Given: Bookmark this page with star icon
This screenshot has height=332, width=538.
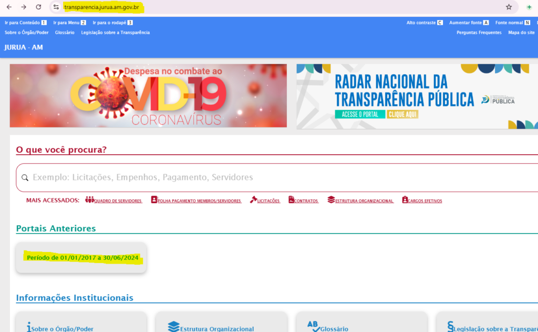Looking at the screenshot, I should click(x=509, y=7).
